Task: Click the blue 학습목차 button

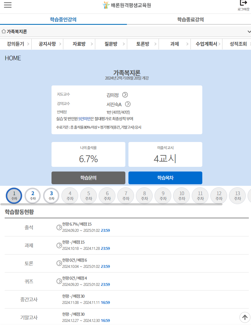Action: click(165, 178)
